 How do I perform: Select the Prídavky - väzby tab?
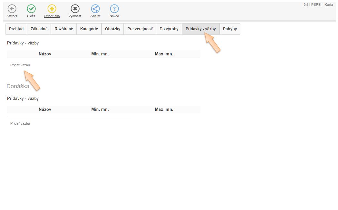(x=200, y=29)
